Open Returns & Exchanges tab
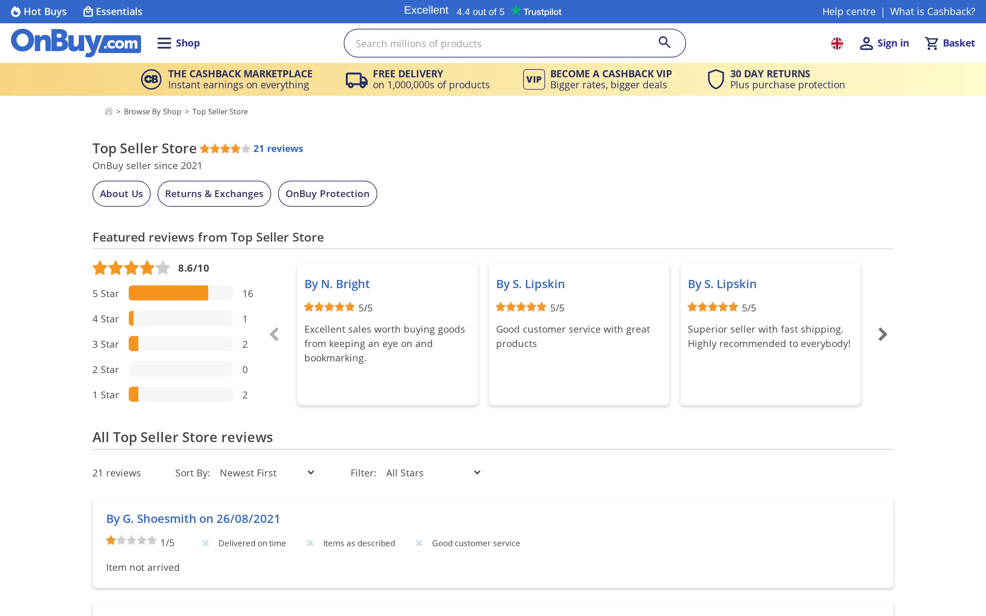Image resolution: width=986 pixels, height=616 pixels. pos(214,193)
